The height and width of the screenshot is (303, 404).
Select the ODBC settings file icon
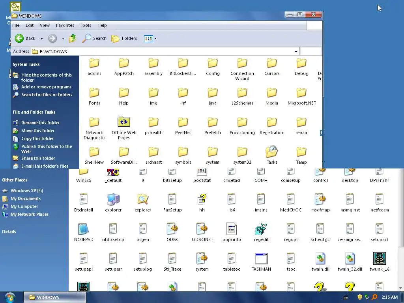172,229
